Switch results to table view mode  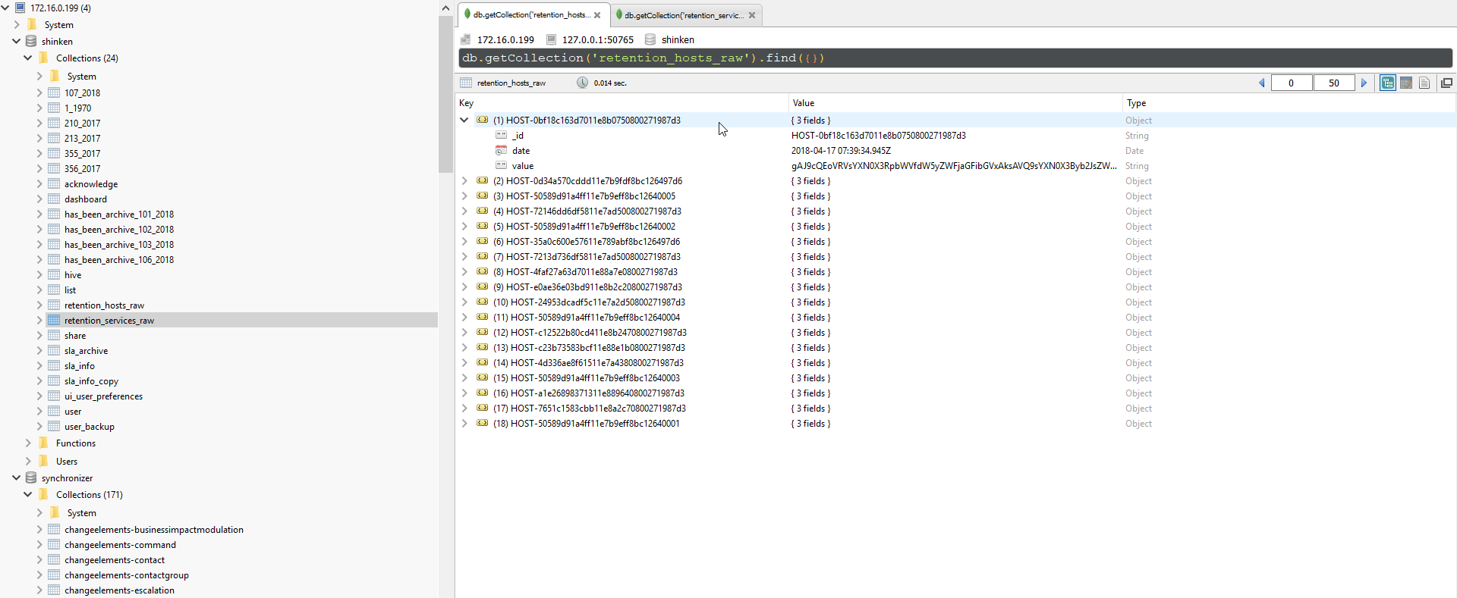[1405, 83]
